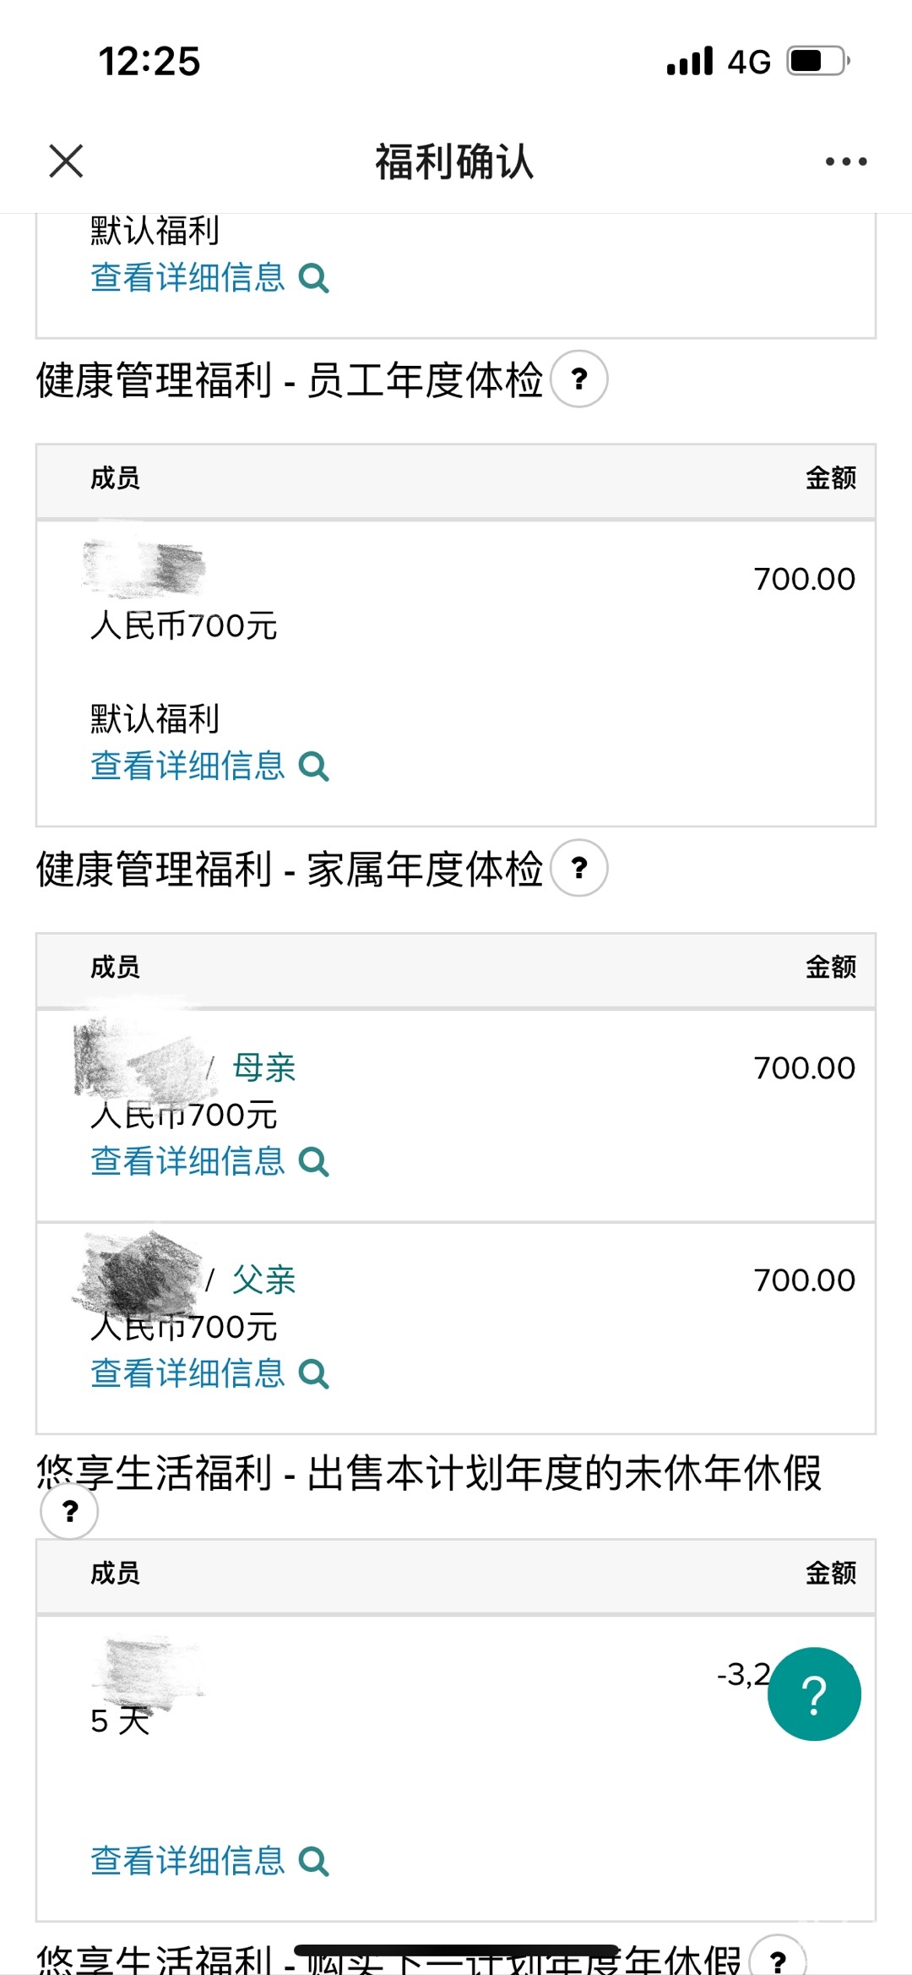The width and height of the screenshot is (912, 1975).
Task: Click magnifier icon in 员工年度体检 card
Action: (313, 767)
